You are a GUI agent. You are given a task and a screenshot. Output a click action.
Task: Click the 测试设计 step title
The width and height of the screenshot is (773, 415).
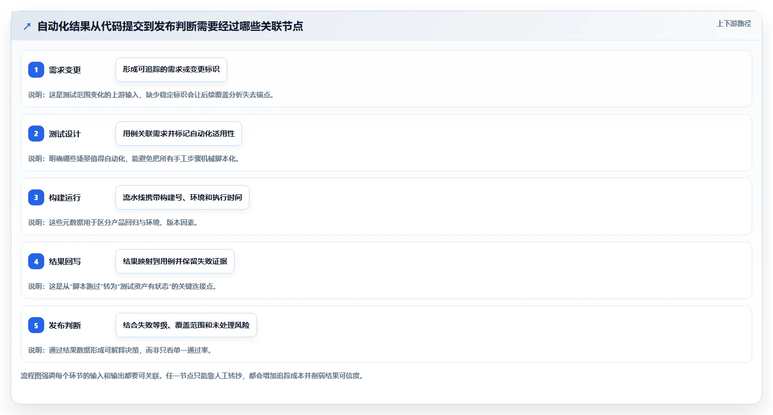click(x=65, y=134)
